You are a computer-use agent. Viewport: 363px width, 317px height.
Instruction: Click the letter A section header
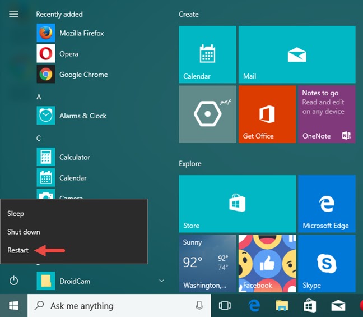(39, 97)
